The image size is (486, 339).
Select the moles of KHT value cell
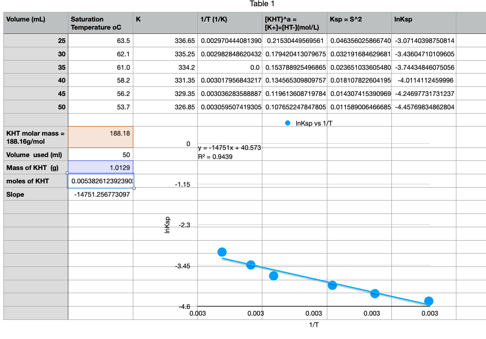(x=101, y=181)
